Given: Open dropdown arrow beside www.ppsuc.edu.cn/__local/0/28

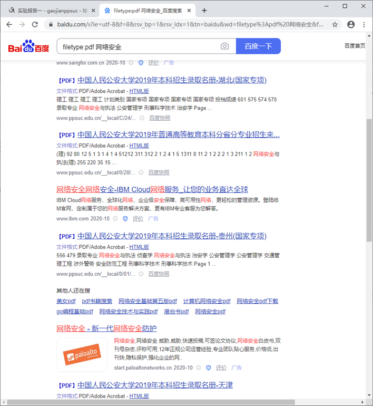Looking at the screenshot, I should (141, 172).
